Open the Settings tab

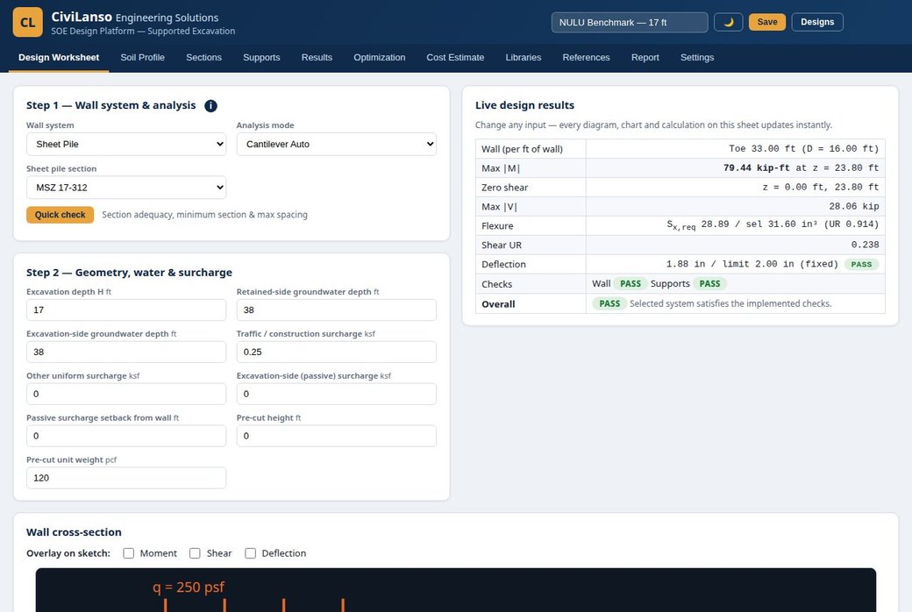pyautogui.click(x=697, y=58)
